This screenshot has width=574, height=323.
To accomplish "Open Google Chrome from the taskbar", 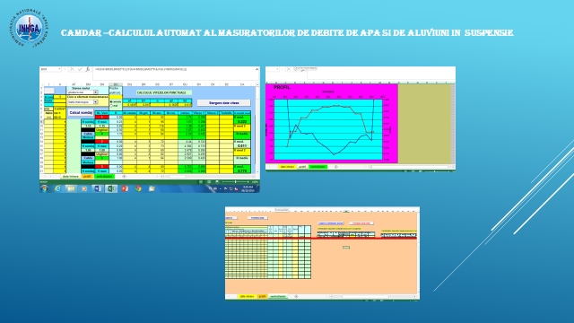I will point(138,188).
